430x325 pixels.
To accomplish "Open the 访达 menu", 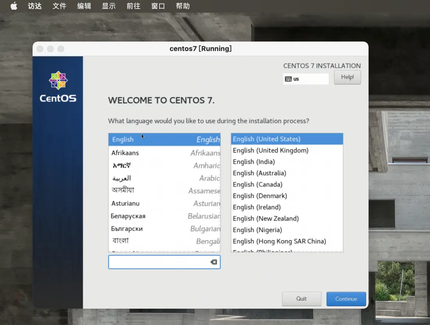I will click(35, 6).
